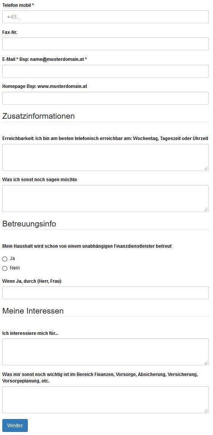Click the Erreichbarkeit text area

pos(106,157)
